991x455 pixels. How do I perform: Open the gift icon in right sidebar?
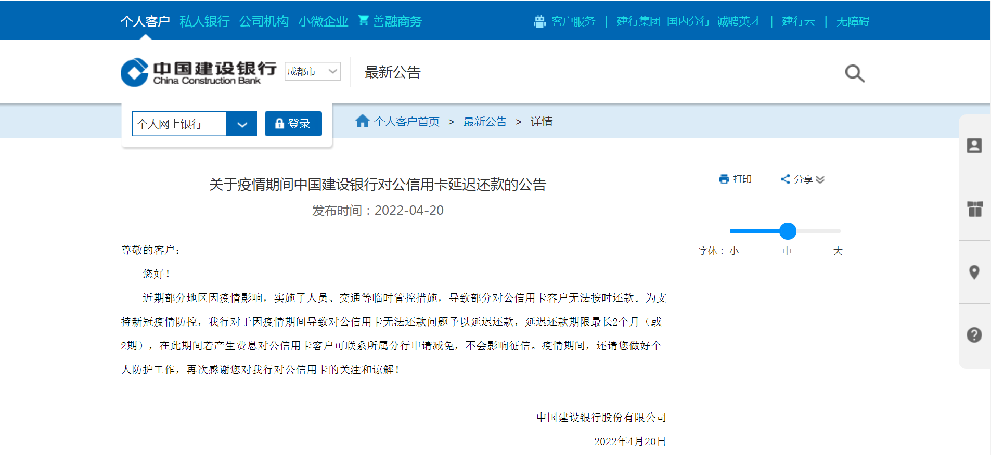(x=974, y=209)
